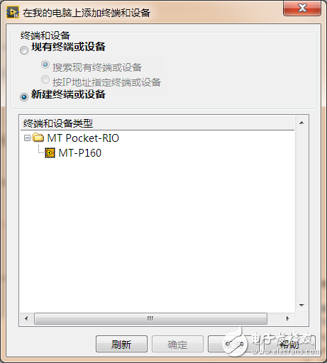
Task: Select the 新建终端或设备 radio button
Action: tap(24, 97)
